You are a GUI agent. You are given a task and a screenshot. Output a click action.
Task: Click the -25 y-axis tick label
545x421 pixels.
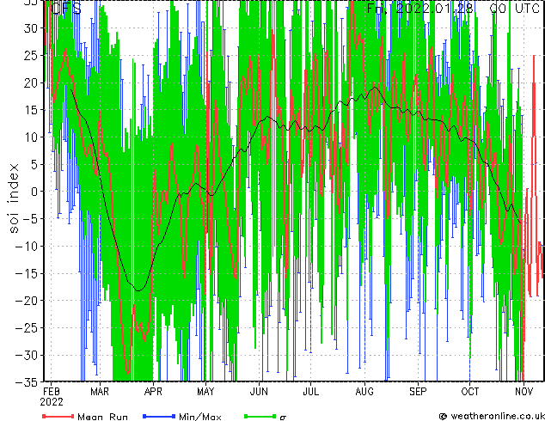[x=26, y=328]
